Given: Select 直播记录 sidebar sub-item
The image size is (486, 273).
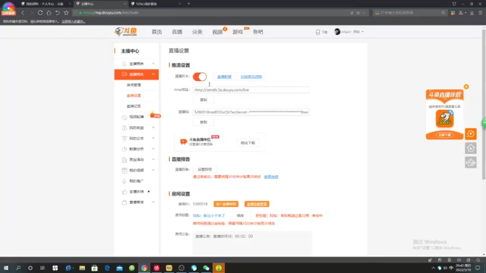Looking at the screenshot, I should coord(134,106).
